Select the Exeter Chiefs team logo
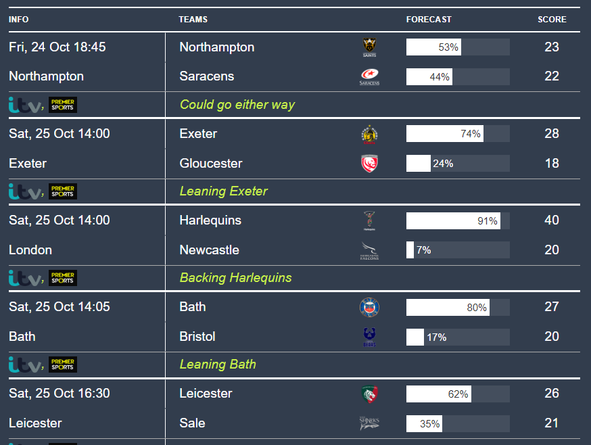This screenshot has height=445, width=591. coord(369,134)
